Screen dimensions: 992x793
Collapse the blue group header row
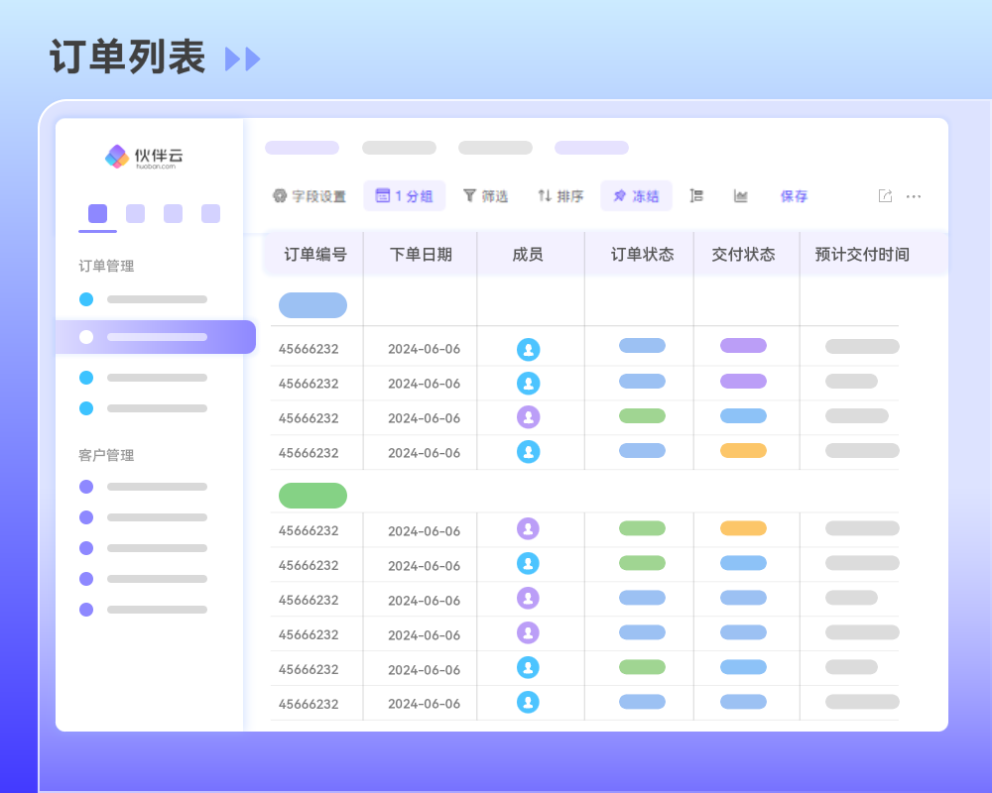pos(312,304)
